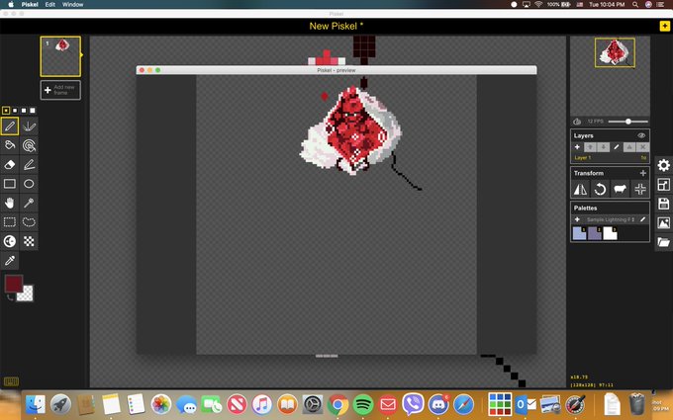Open the Window menu
This screenshot has width=673, height=420.
72,4
